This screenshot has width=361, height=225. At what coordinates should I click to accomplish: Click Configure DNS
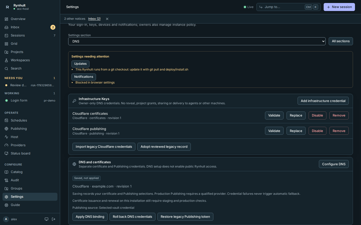tap(334, 164)
